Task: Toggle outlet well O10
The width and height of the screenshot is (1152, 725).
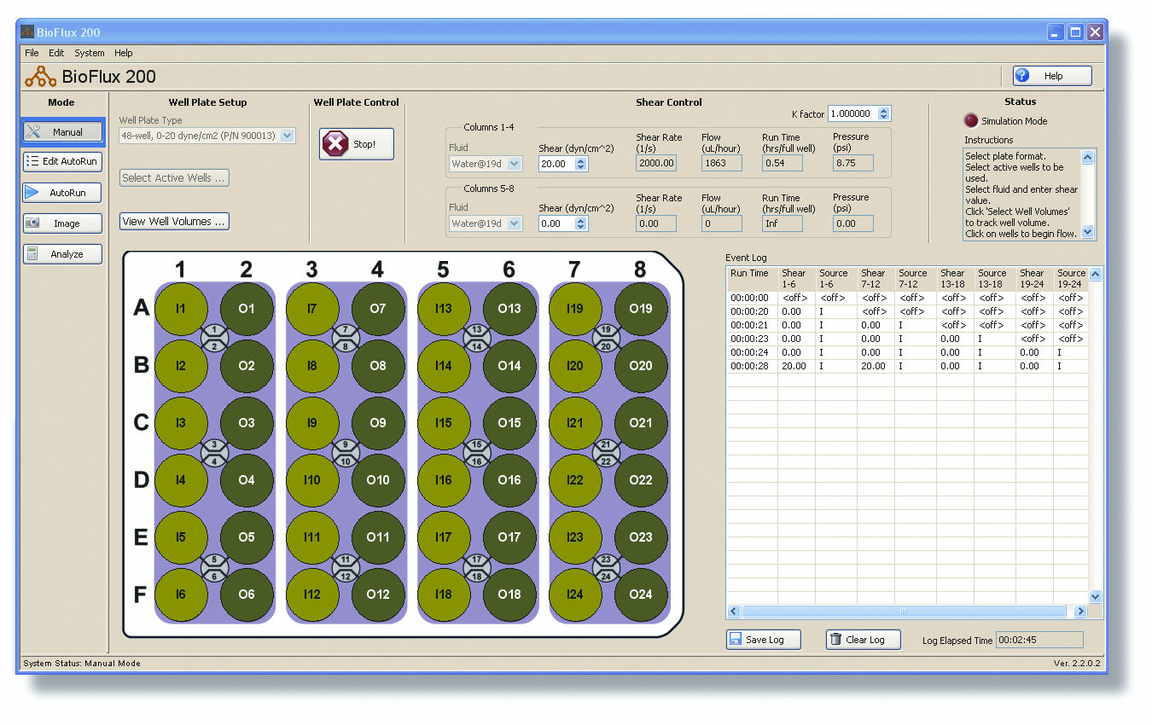Action: coord(378,480)
